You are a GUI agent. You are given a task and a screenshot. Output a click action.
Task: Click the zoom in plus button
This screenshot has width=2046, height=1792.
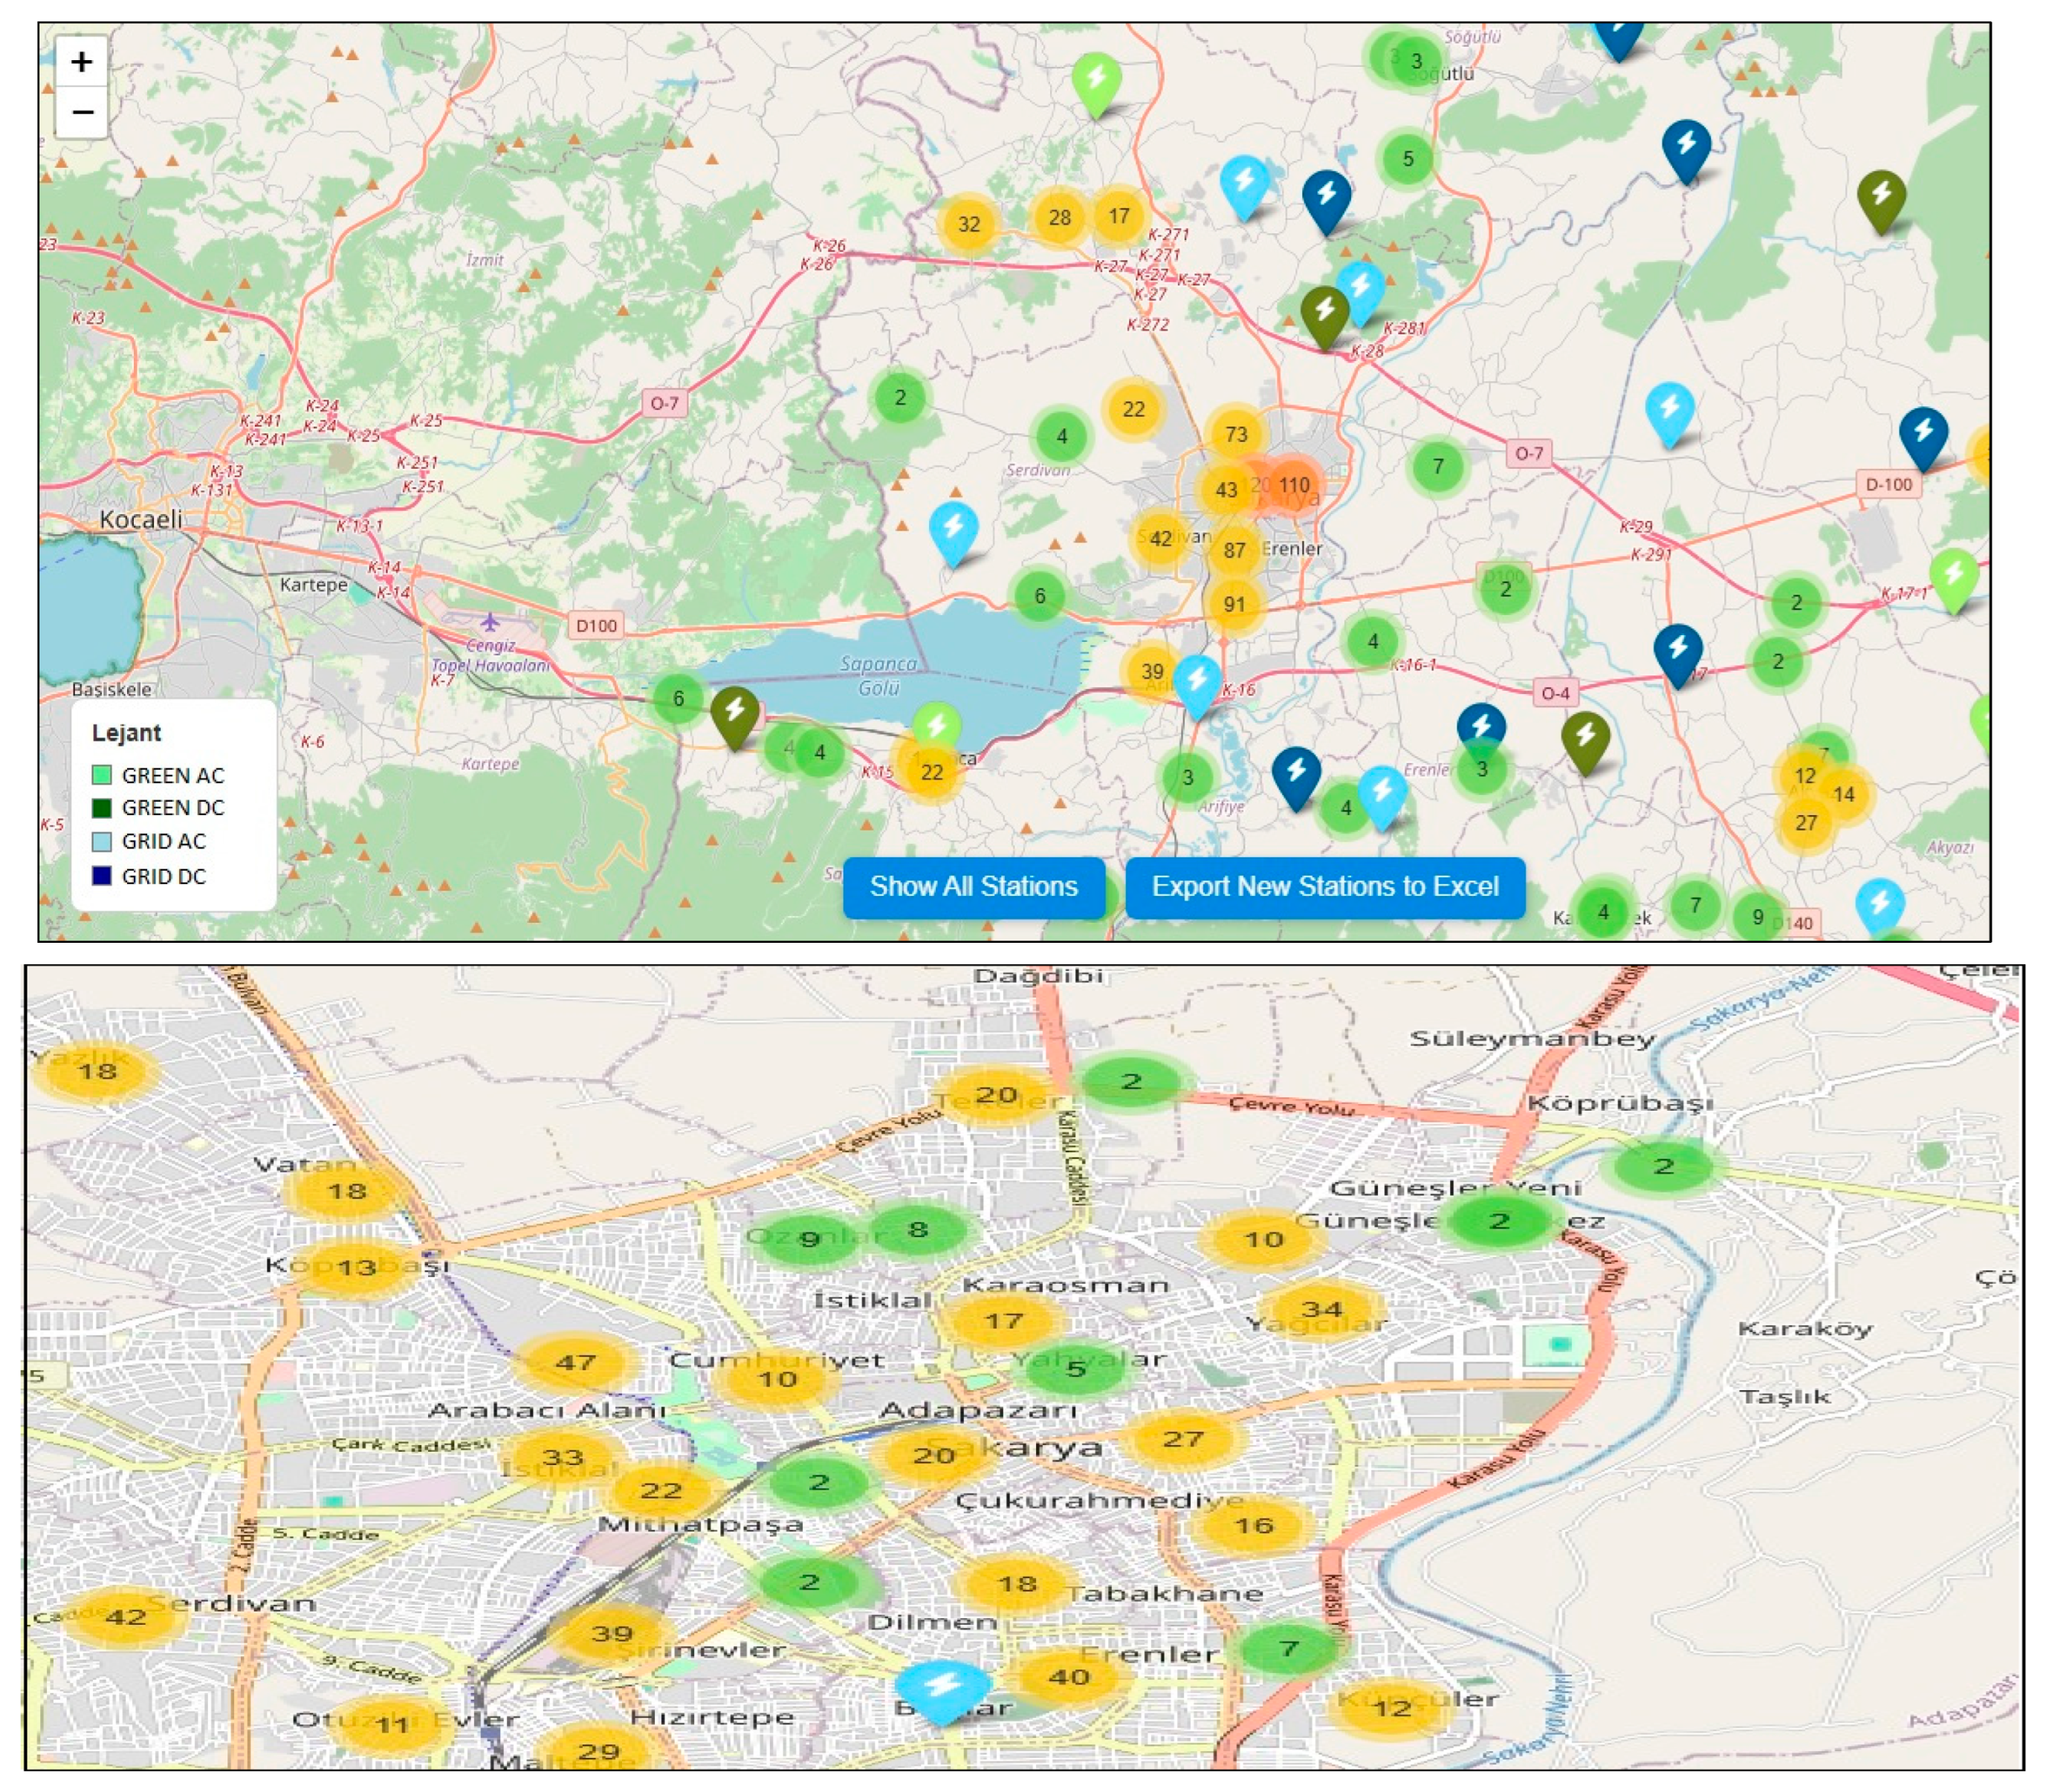click(81, 62)
